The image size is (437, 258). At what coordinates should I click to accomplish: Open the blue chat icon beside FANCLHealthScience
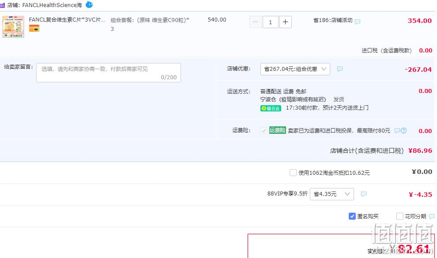pyautogui.click(x=89, y=4)
